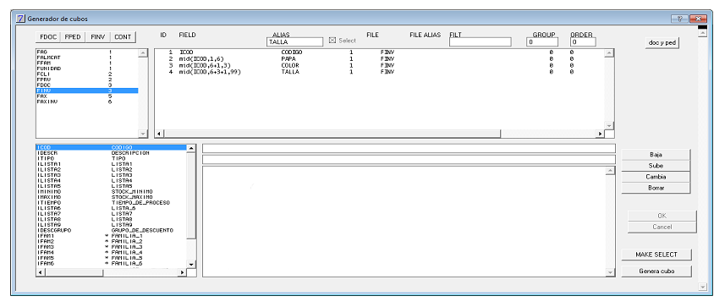
Task: Click fields list scroll up arrow
Action: tap(191, 148)
